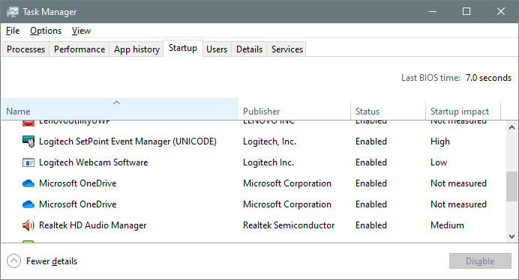Select the Realtek HD Audio Manager entry

point(93,225)
